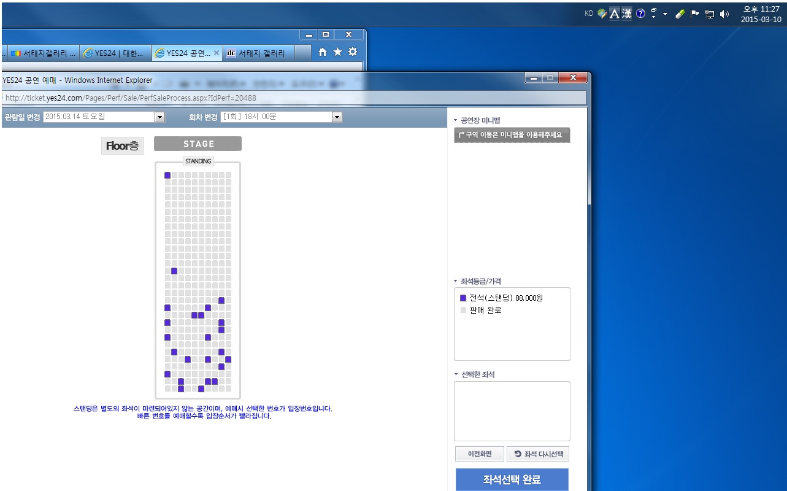Open the 회차 변경 time dropdown
The image size is (787, 491).
[336, 117]
